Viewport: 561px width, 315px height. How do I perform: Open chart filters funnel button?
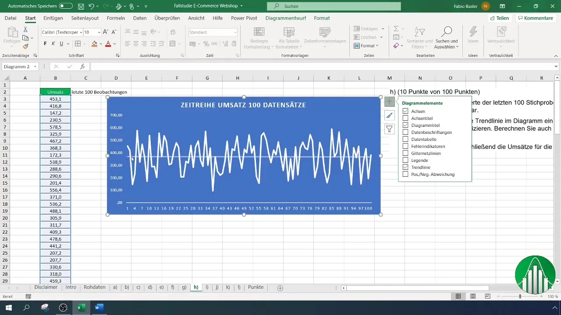pos(389,129)
